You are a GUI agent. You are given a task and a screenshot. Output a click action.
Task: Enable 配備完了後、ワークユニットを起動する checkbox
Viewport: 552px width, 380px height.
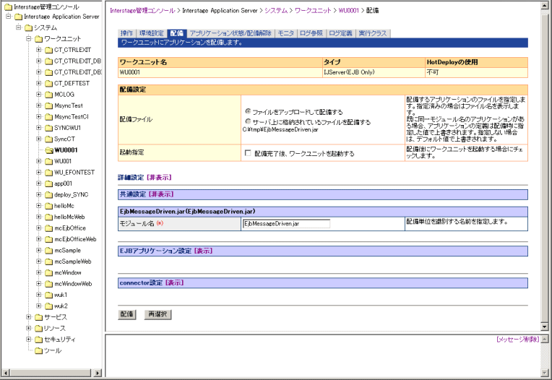(248, 153)
